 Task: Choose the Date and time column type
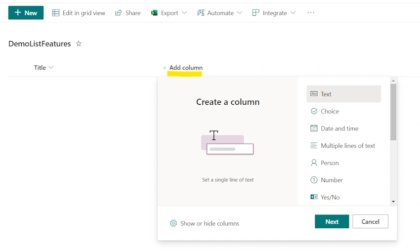(344, 128)
